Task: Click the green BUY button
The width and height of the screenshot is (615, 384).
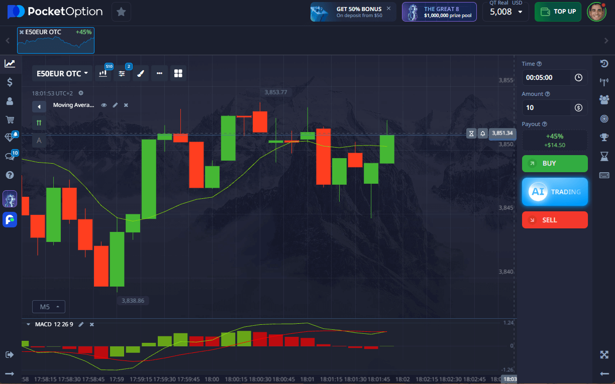Action: [x=554, y=164]
